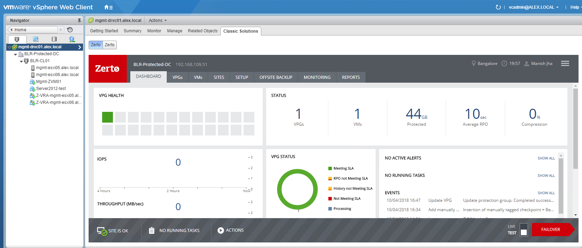Click the navigator history icon

70,30
